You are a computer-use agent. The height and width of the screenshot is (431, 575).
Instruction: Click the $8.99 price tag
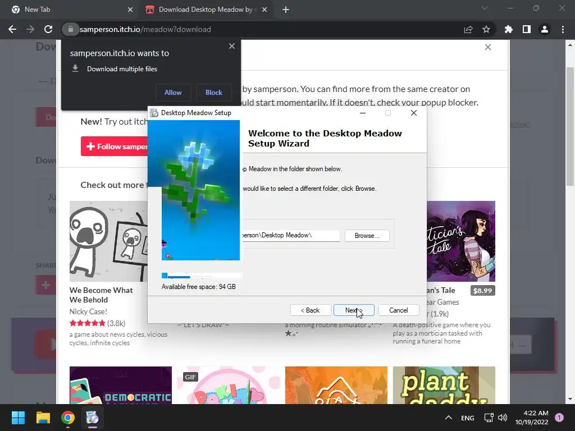[x=482, y=291]
